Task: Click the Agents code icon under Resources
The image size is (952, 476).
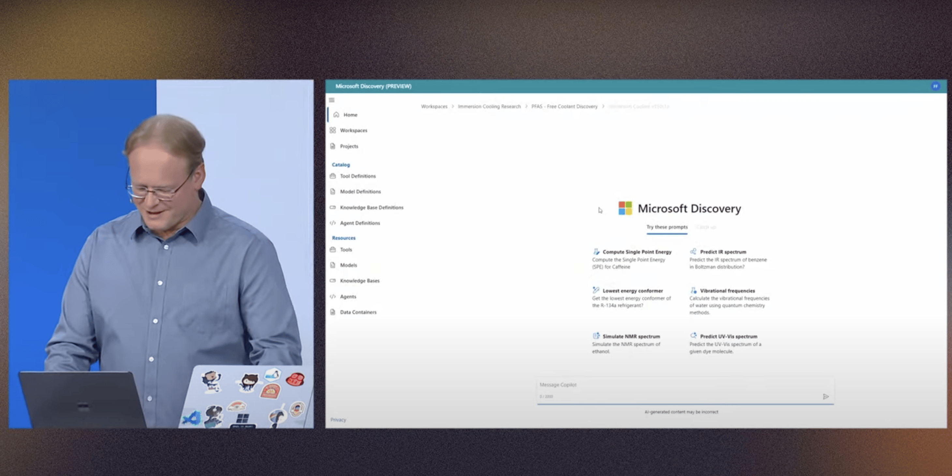Action: (333, 296)
